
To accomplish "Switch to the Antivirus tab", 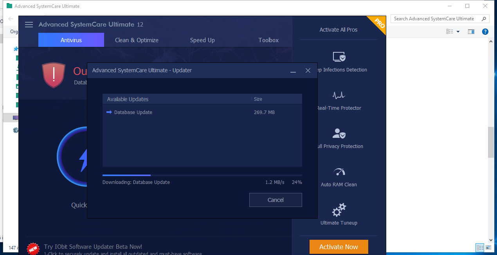I will [x=71, y=40].
